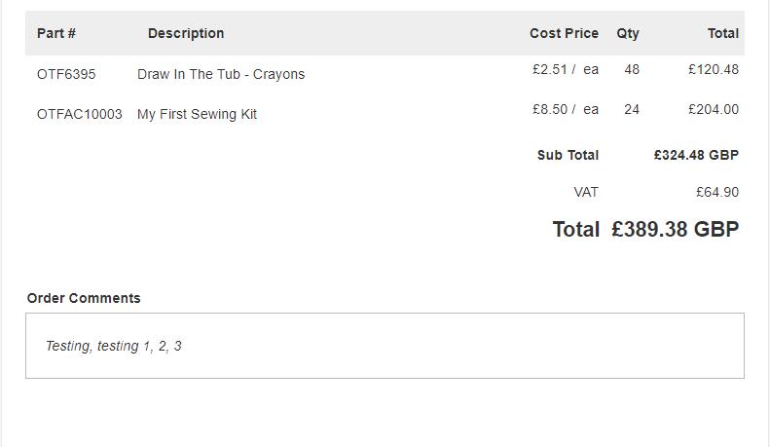
Task: Click the £2.51 cost price
Action: tap(550, 69)
